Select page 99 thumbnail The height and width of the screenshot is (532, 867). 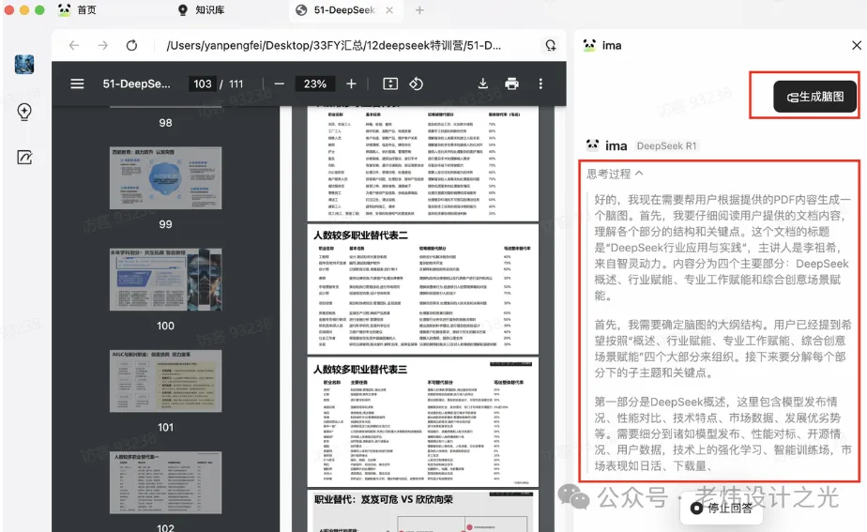pos(165,178)
